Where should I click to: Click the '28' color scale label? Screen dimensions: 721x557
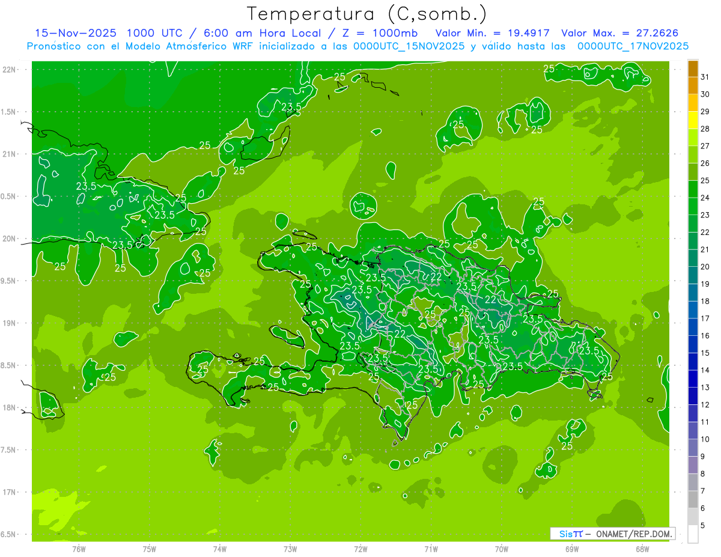click(x=705, y=129)
